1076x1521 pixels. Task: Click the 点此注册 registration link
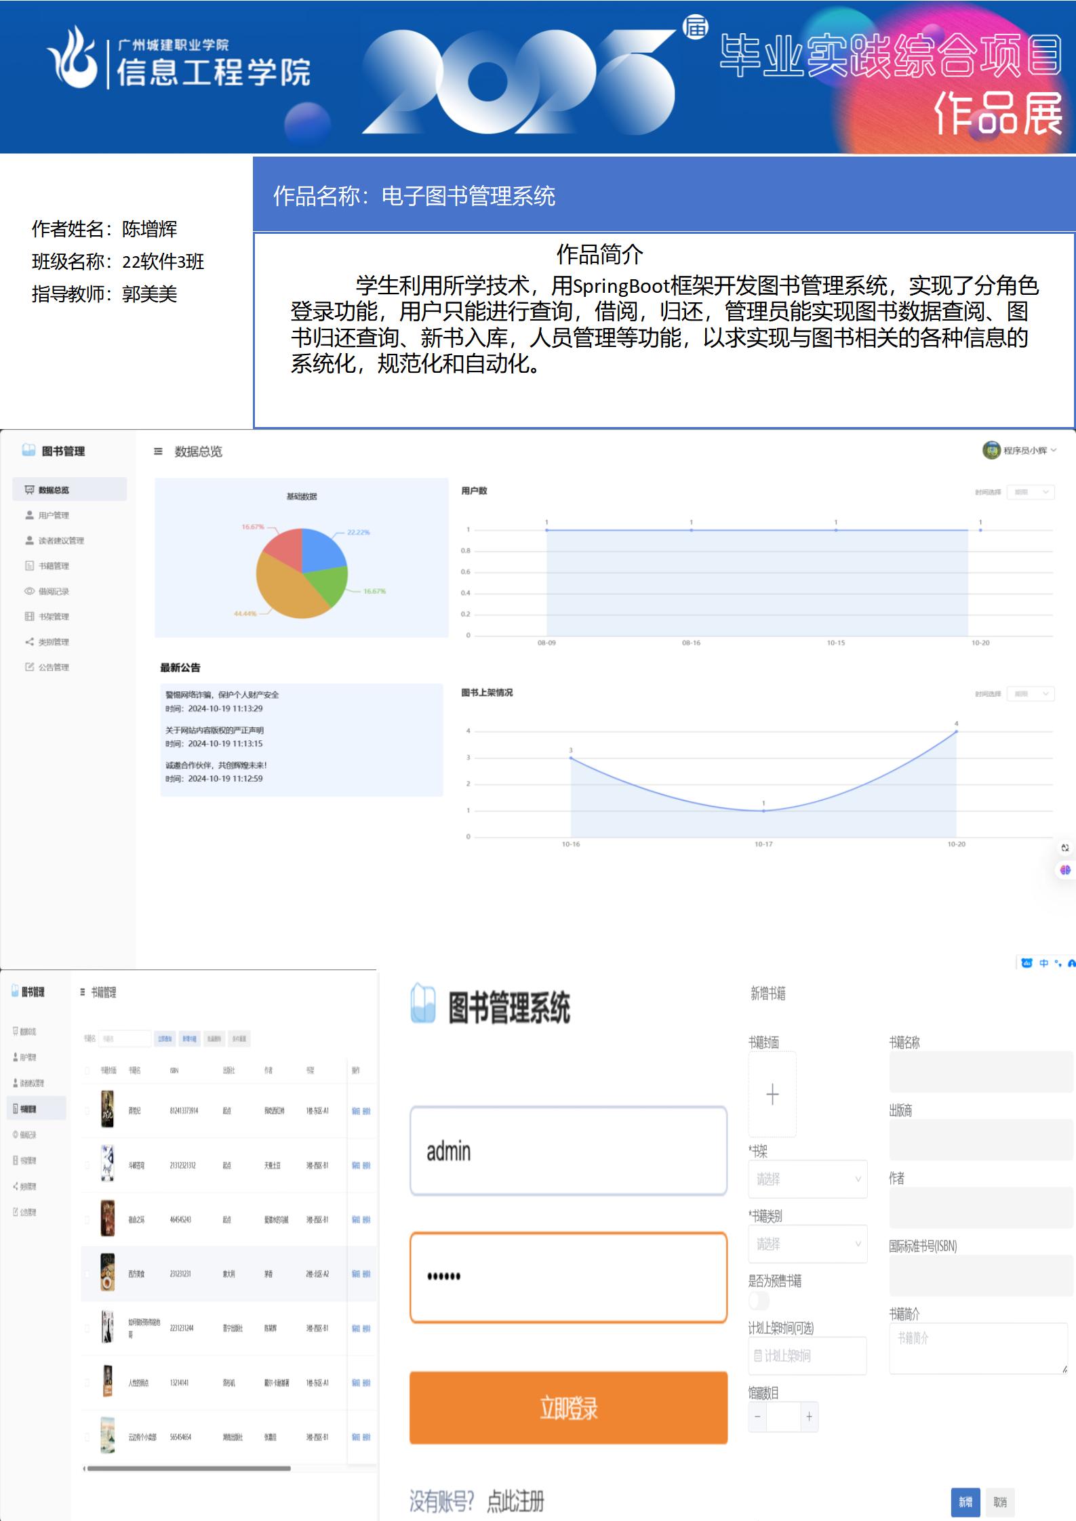(515, 1502)
